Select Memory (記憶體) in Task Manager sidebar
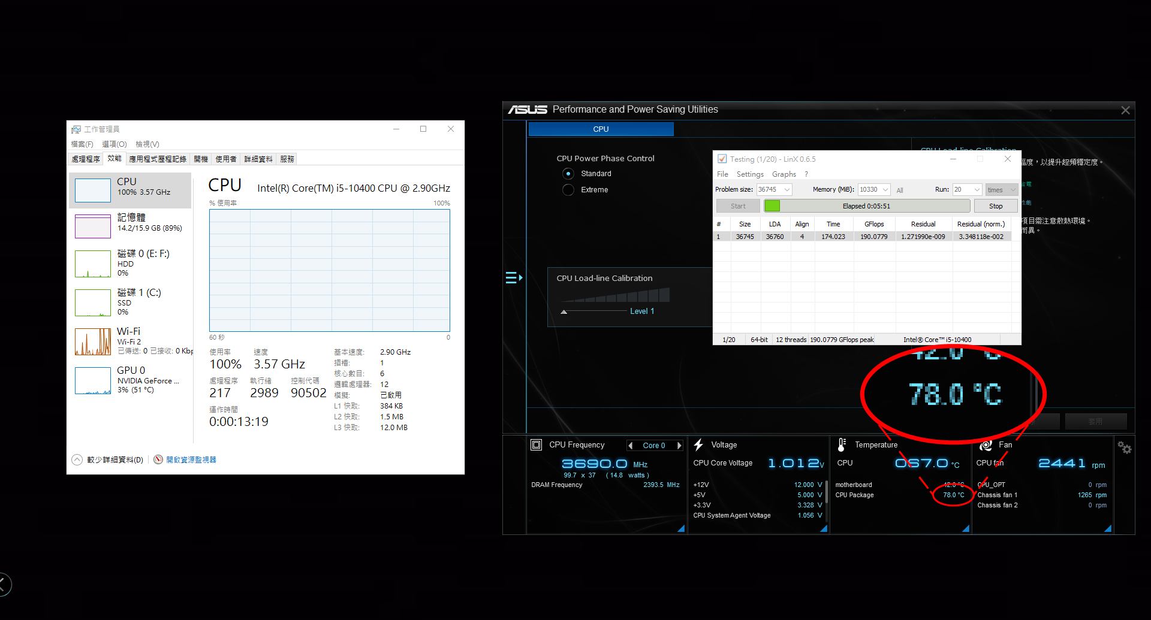 (131, 226)
